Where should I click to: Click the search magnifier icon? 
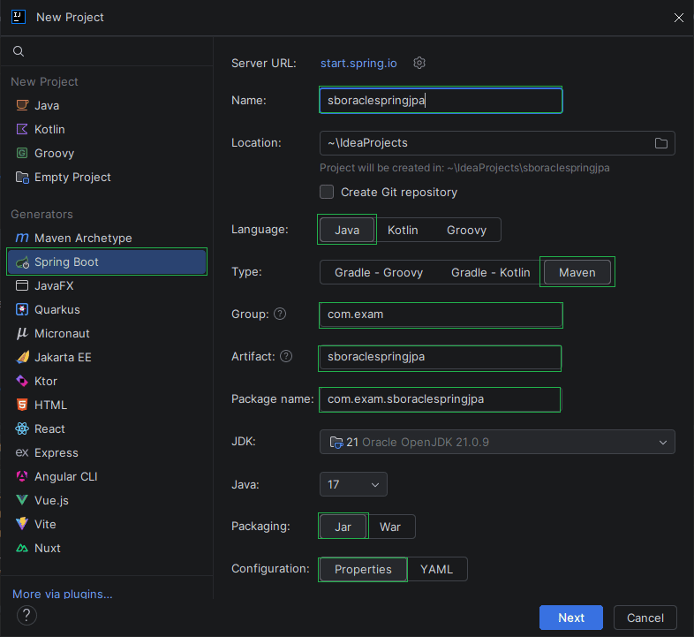[18, 52]
